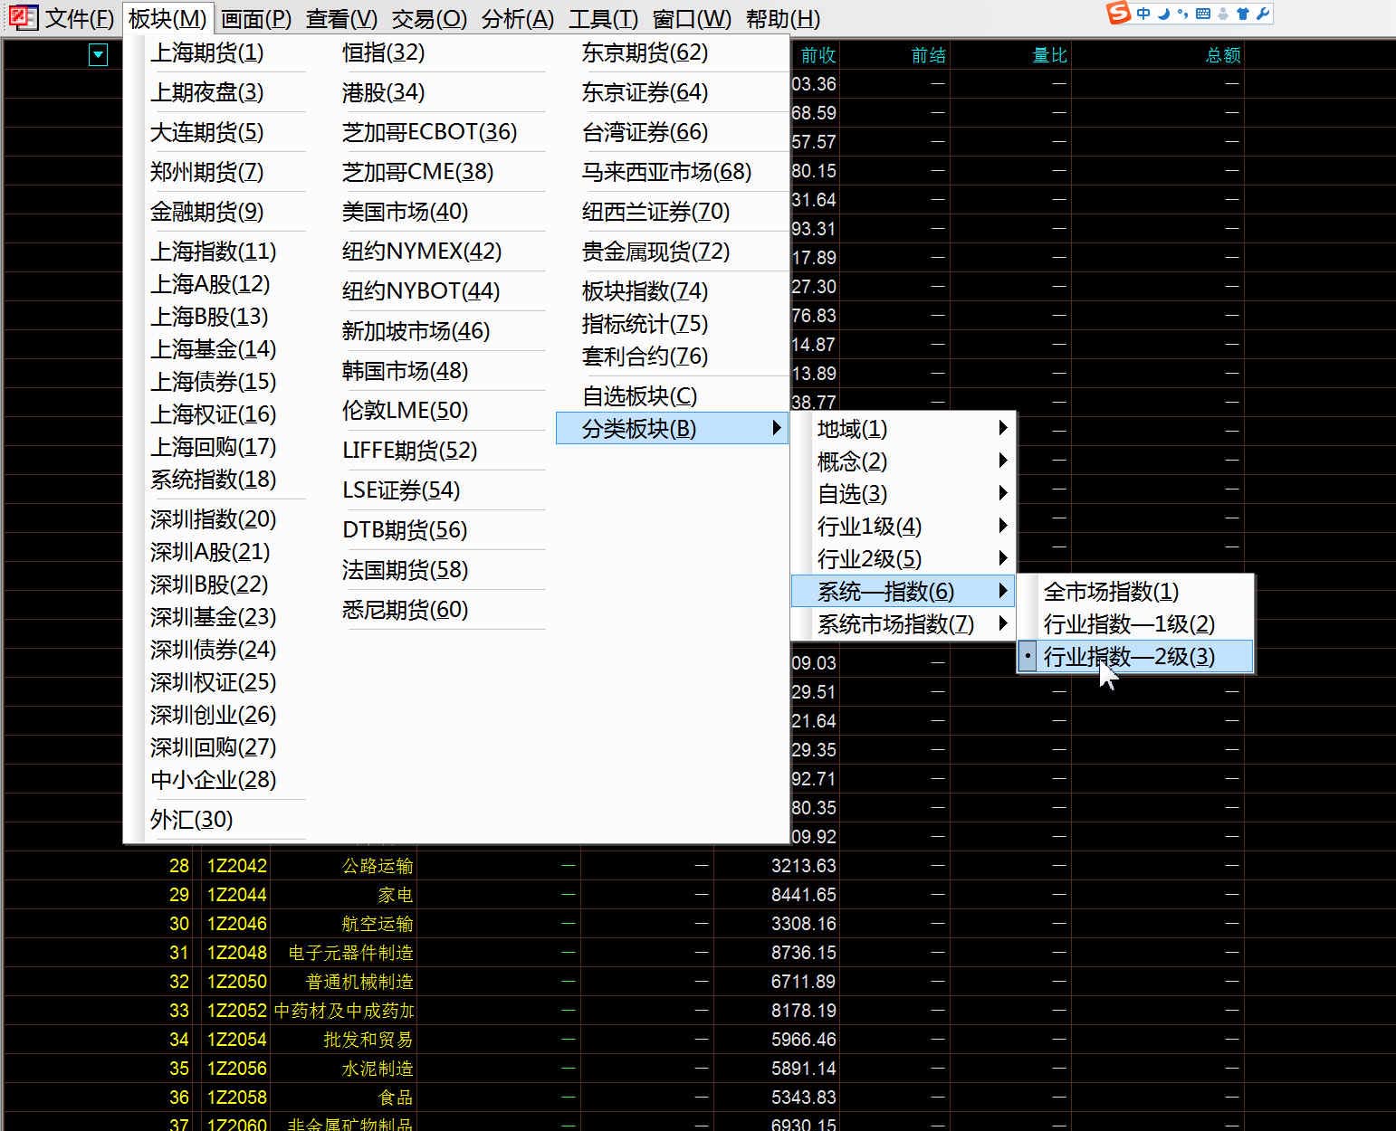The width and height of the screenshot is (1396, 1131).
Task: Click the Sogou input method logo
Action: point(1119,14)
